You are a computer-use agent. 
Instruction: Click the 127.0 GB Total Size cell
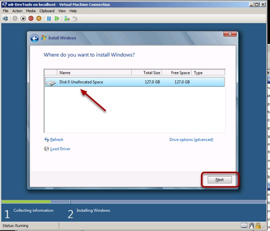[x=152, y=82]
